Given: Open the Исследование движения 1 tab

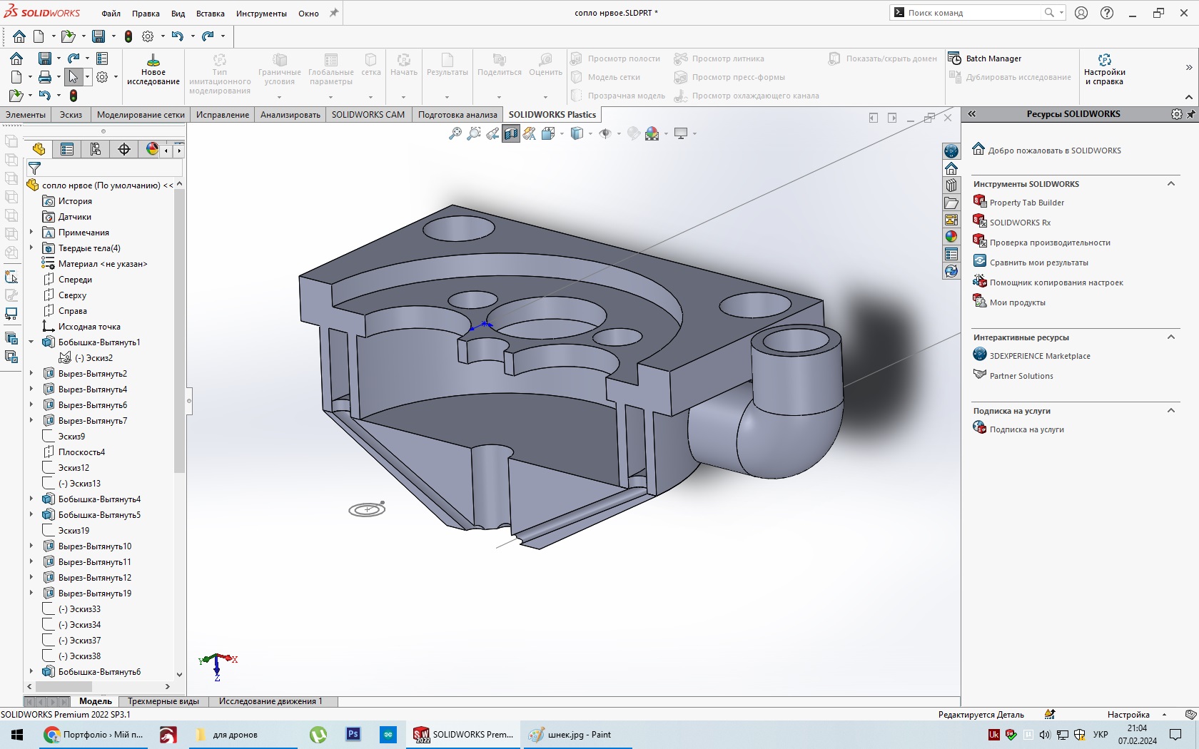Looking at the screenshot, I should tap(270, 701).
